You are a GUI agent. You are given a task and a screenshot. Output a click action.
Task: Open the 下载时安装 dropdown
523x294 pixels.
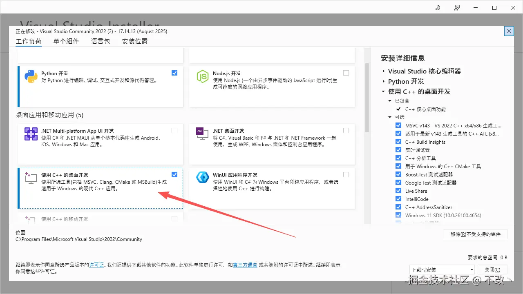point(442,269)
